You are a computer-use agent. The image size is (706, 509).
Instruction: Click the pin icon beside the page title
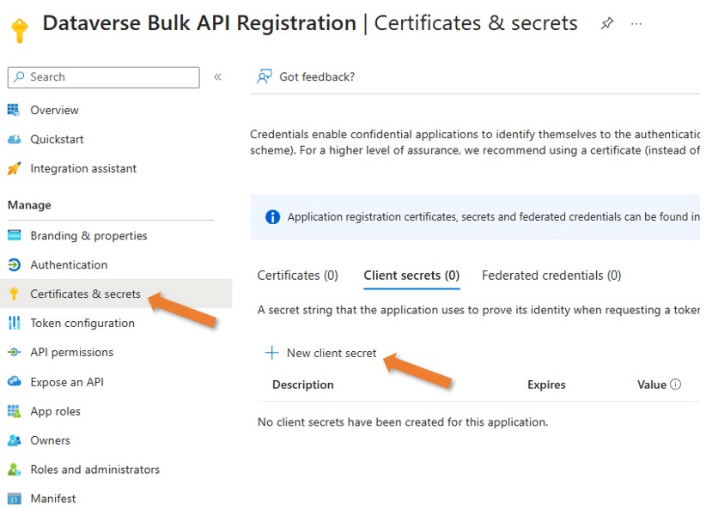607,24
